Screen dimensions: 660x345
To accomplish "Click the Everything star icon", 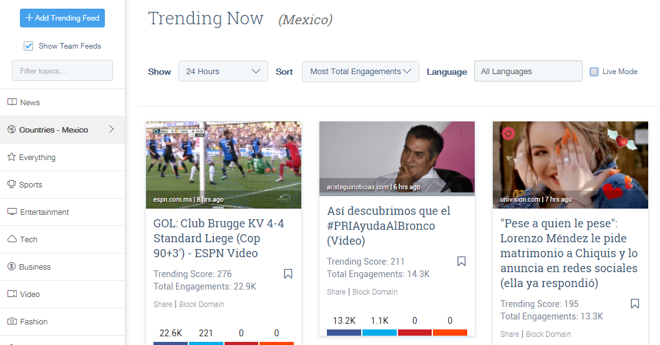I will coord(12,157).
